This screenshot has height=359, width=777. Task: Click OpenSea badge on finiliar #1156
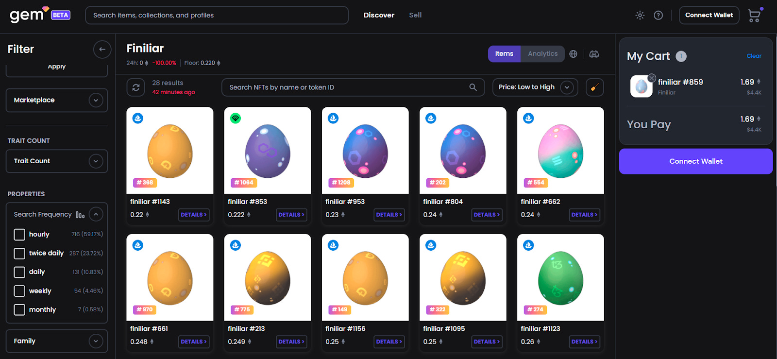pos(333,245)
